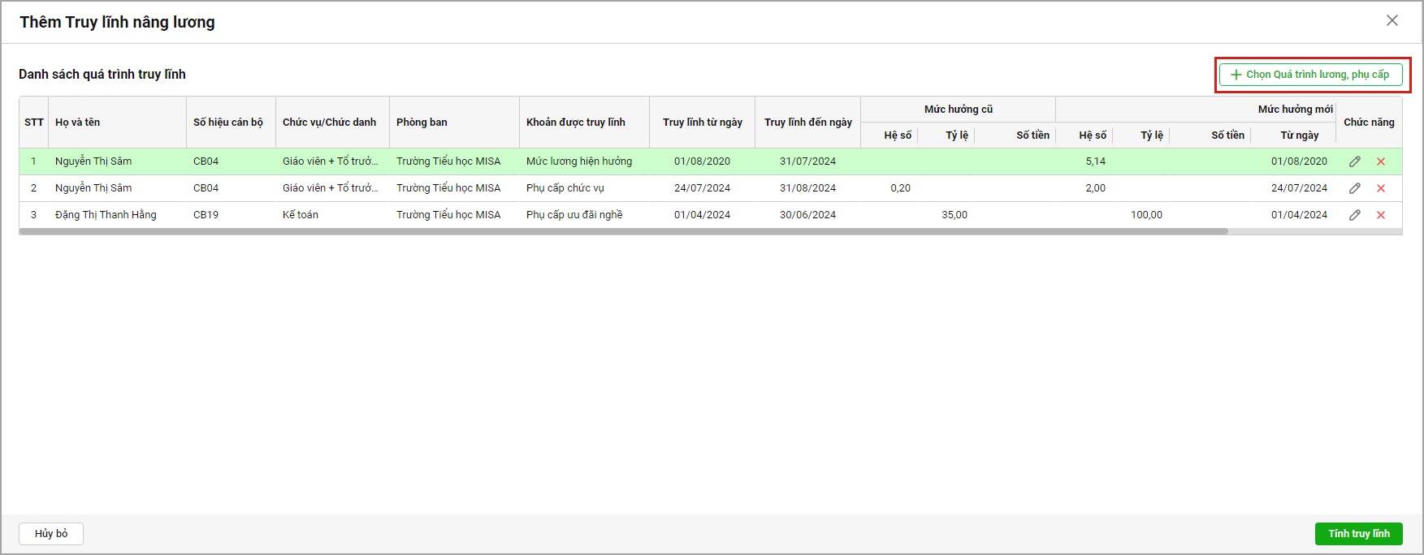Click Chọn Quá trình lương, phụ cấp button
Screen dimensions: 1424x555
point(1310,75)
